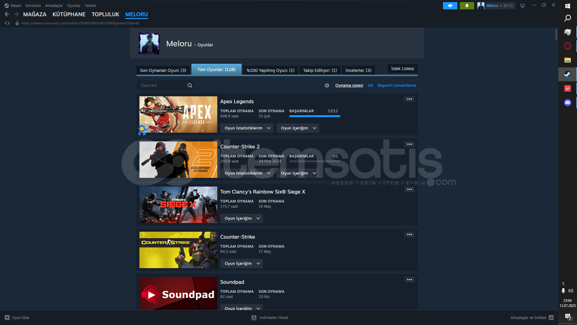
Task: Go back with the back arrow
Action: [x=7, y=14]
